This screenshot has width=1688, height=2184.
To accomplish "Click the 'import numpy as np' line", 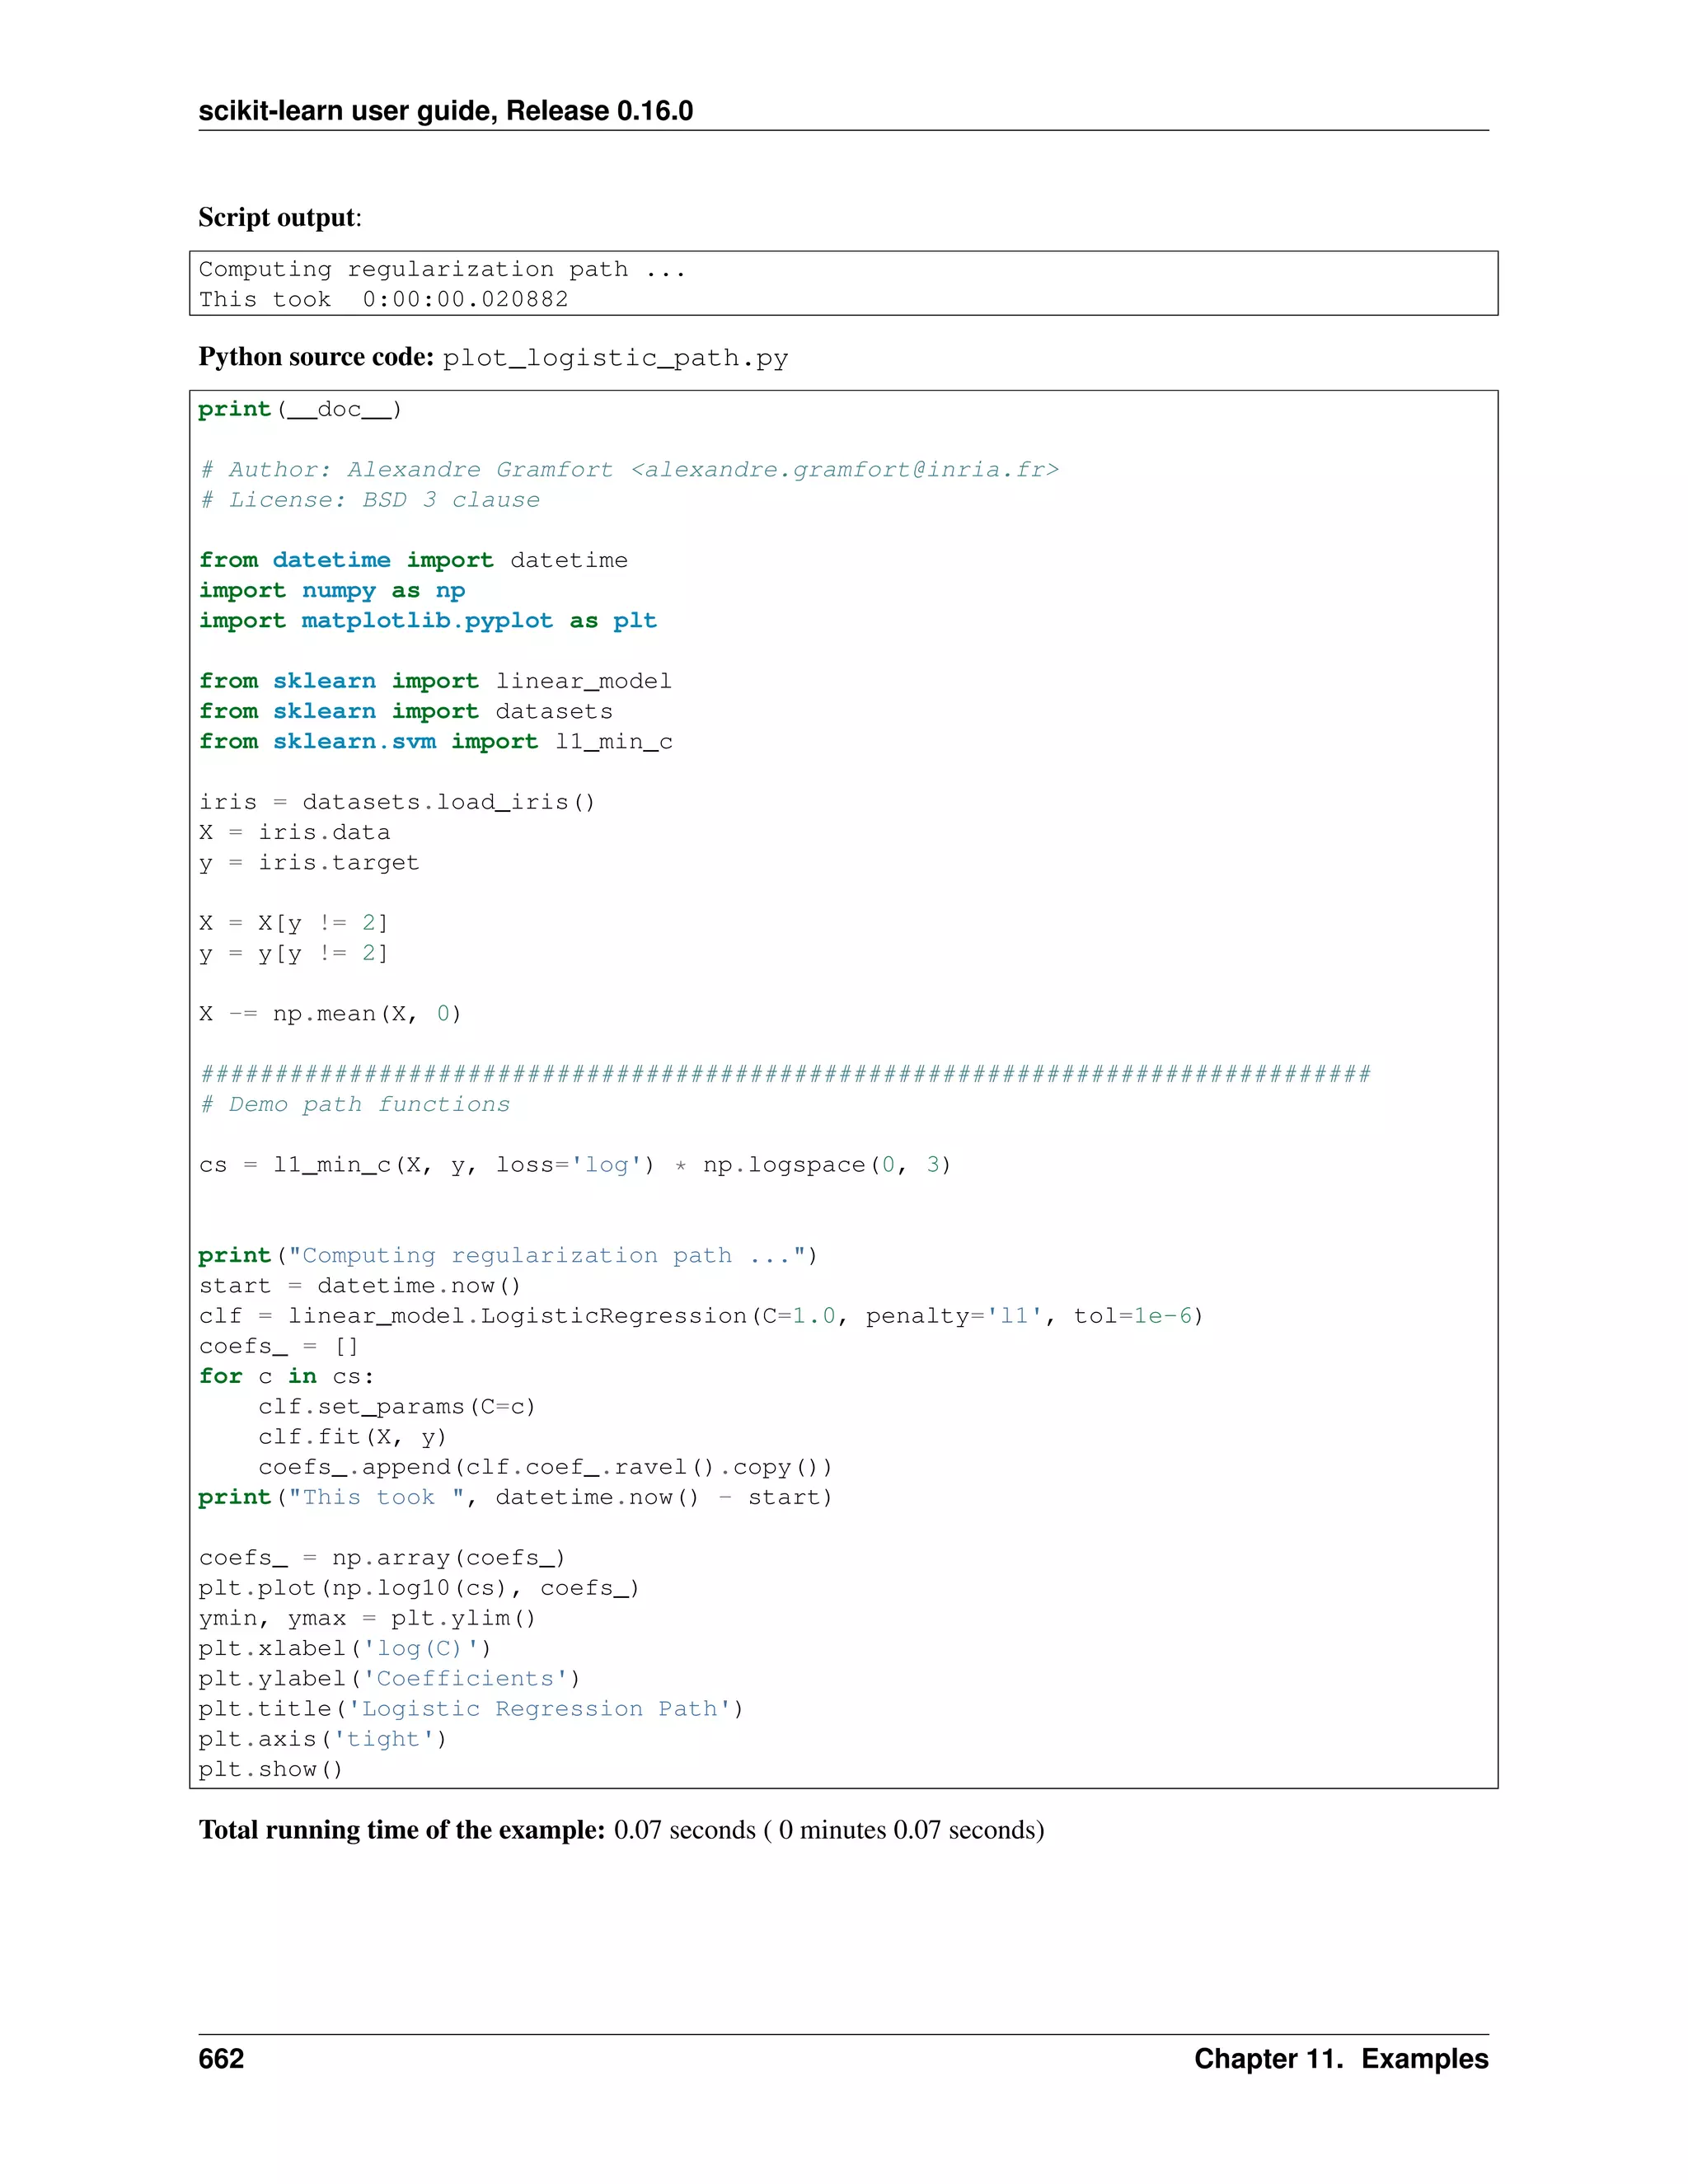I will click(332, 590).
